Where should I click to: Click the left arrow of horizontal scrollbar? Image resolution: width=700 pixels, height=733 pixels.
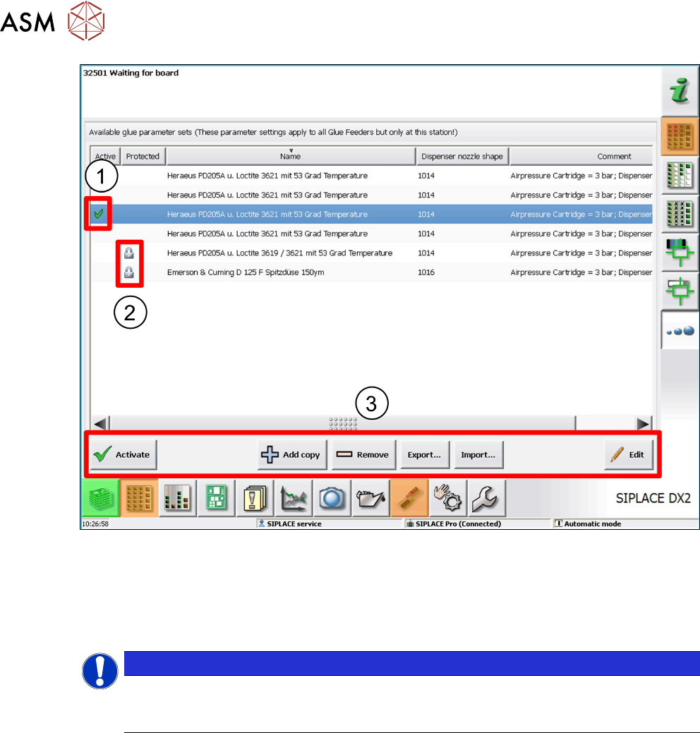tap(100, 423)
